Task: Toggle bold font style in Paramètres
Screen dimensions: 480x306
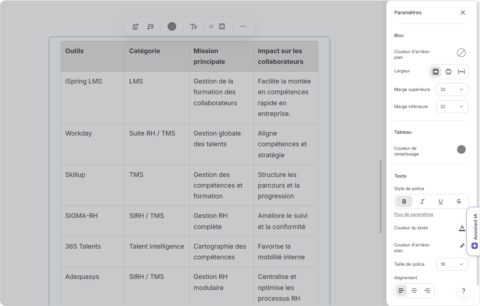Action: pos(404,202)
